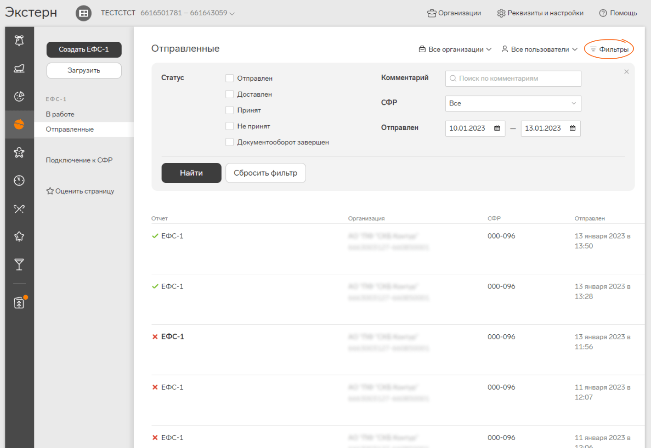Click 'Сбросить фильтр' button
This screenshot has width=651, height=448.
point(265,173)
